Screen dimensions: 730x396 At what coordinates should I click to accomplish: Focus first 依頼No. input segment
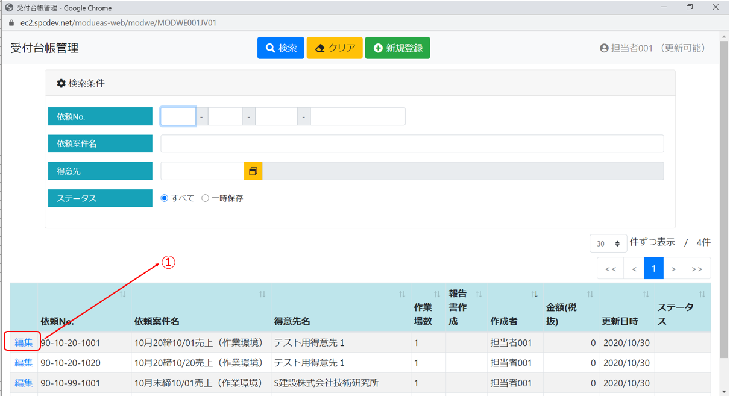tap(178, 116)
